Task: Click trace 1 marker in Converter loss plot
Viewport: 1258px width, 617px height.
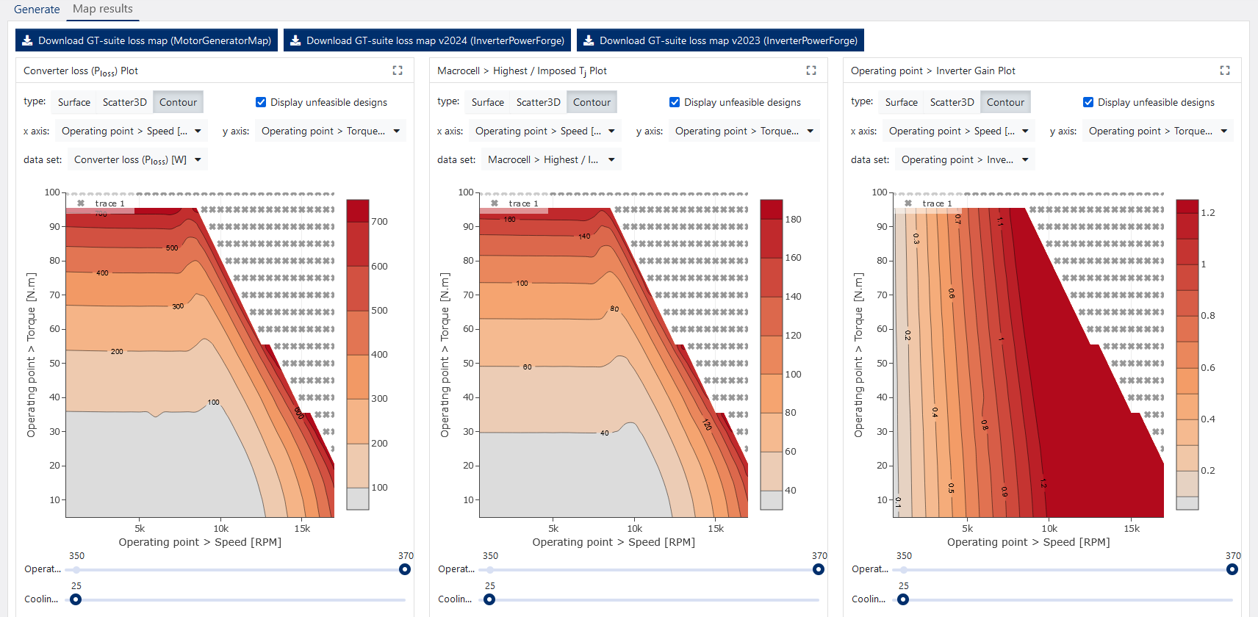Action: click(x=81, y=203)
